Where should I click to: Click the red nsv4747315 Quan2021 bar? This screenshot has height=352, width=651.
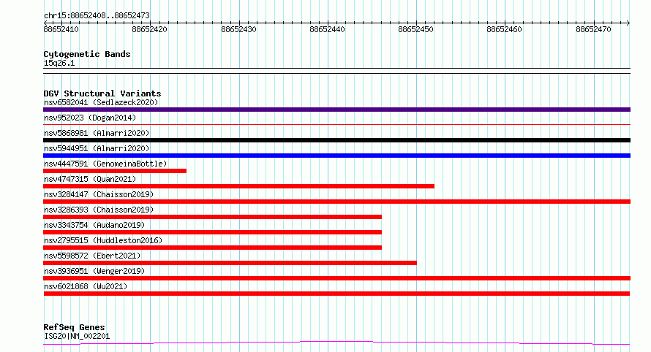[238, 186]
